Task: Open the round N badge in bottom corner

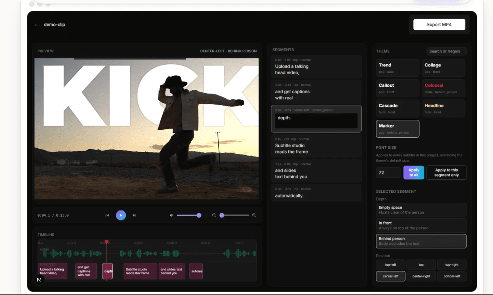Action: tap(39, 280)
